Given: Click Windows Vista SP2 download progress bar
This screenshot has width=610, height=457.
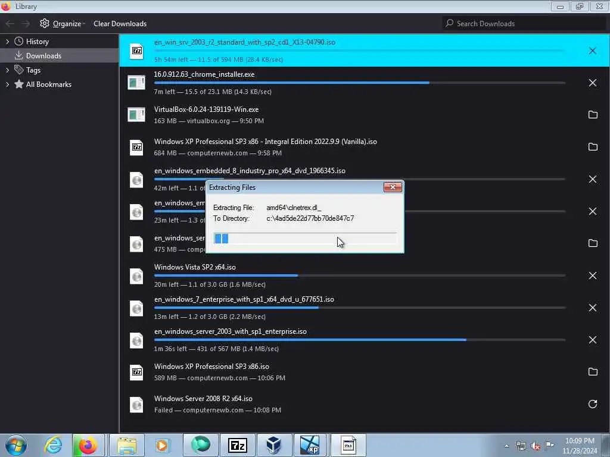Looking at the screenshot, I should coord(359,276).
